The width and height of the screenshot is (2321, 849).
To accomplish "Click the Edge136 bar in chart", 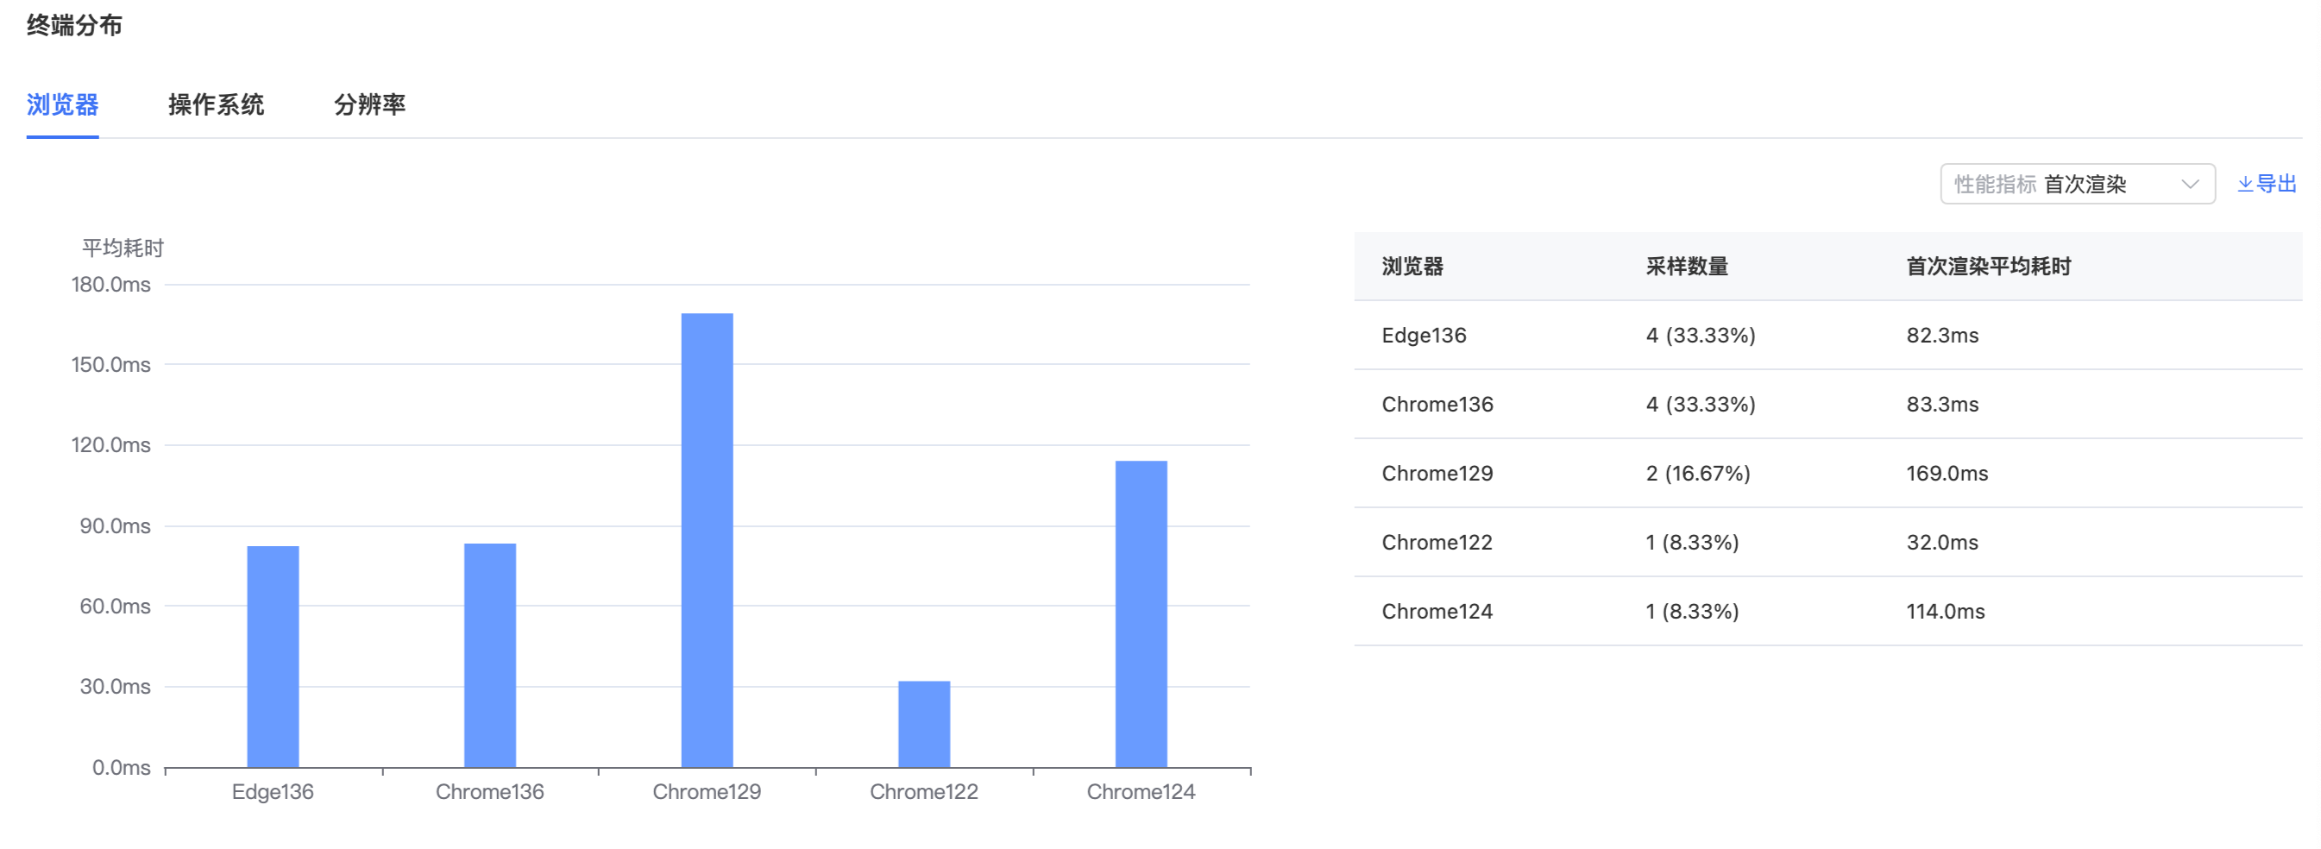I will click(273, 656).
